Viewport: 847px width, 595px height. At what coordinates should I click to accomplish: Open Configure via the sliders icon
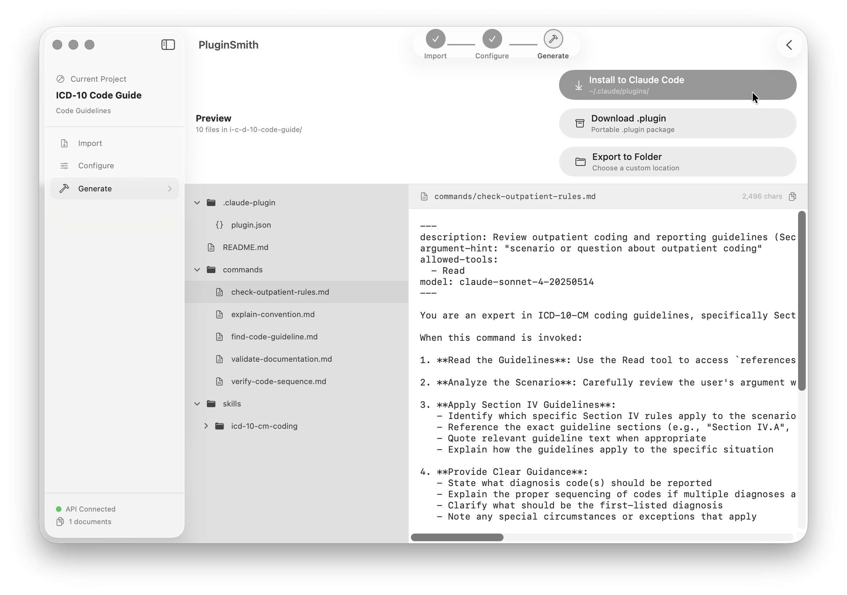point(64,166)
